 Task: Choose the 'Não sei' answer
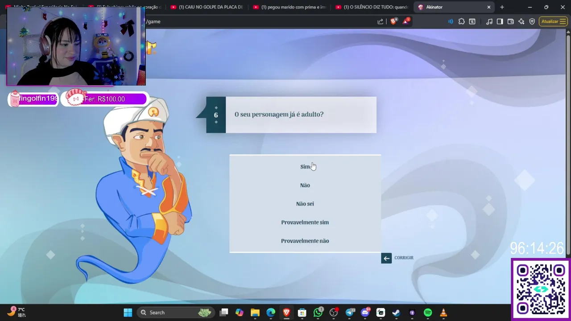305,204
